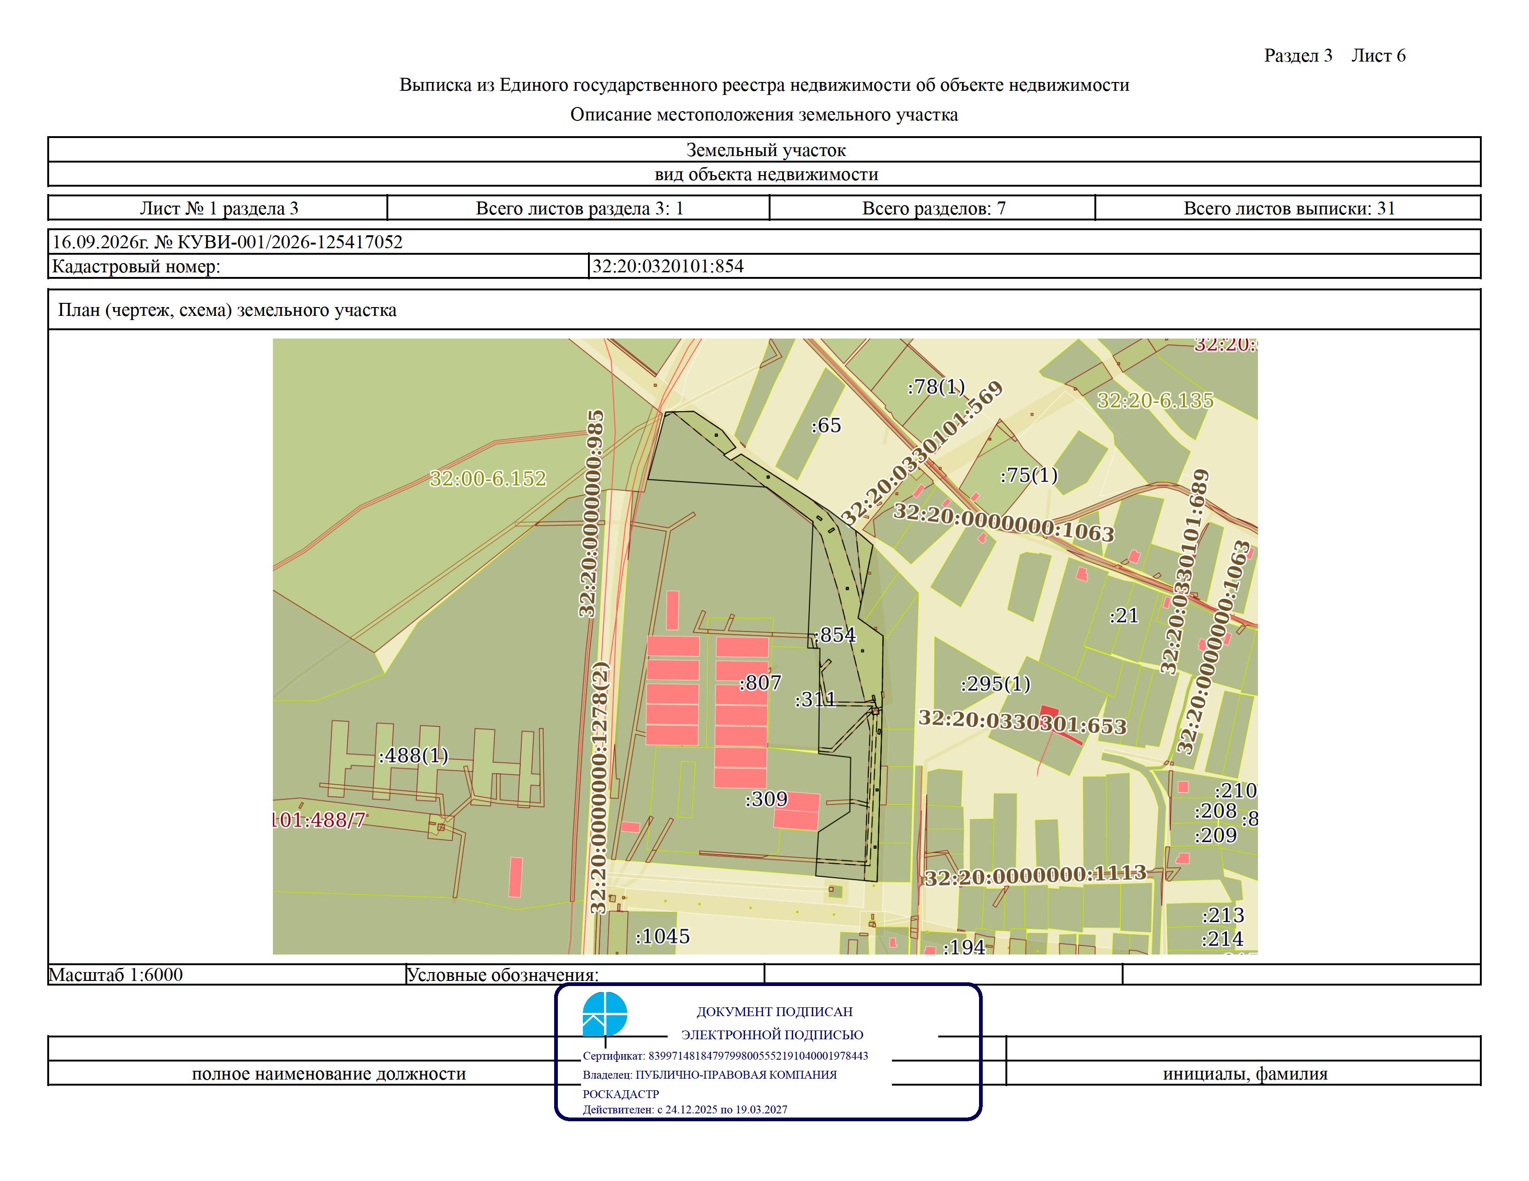Click the 'Всего листов раздела 3: 1' cell

(x=579, y=208)
